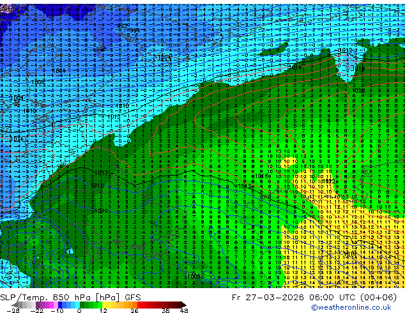Image resolution: width=405 pixels, height=313 pixels.
Task: Click the weatheronline.co.uk copyright link
Action: point(351,307)
